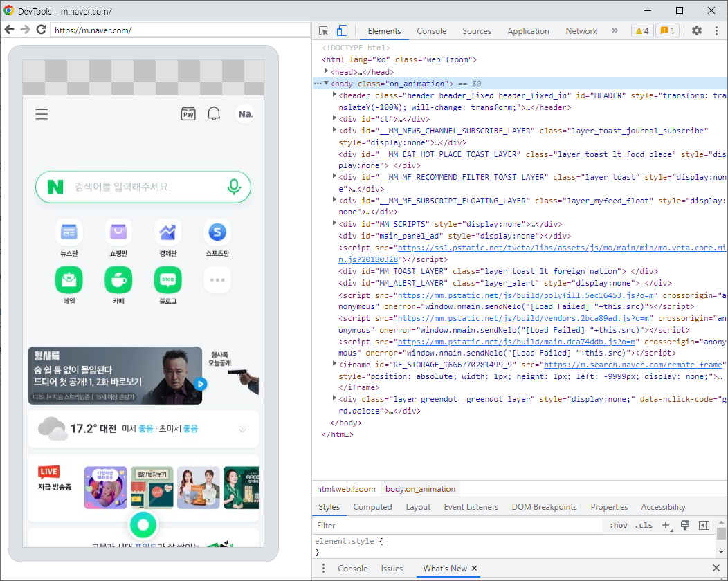Open the first LIVE broadcast thumbnail

(105, 488)
